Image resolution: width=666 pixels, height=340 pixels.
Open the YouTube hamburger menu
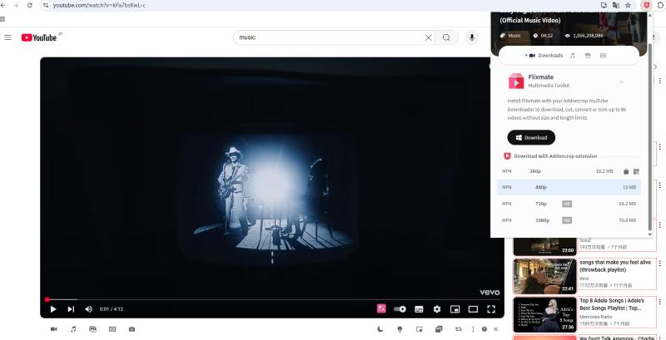[x=7, y=37]
